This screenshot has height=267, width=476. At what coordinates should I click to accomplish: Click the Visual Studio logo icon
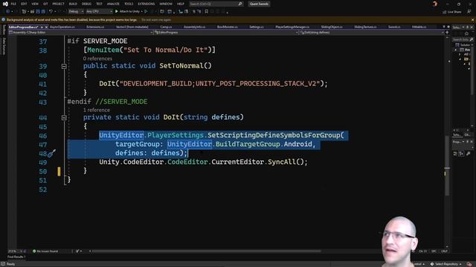pyautogui.click(x=5, y=4)
